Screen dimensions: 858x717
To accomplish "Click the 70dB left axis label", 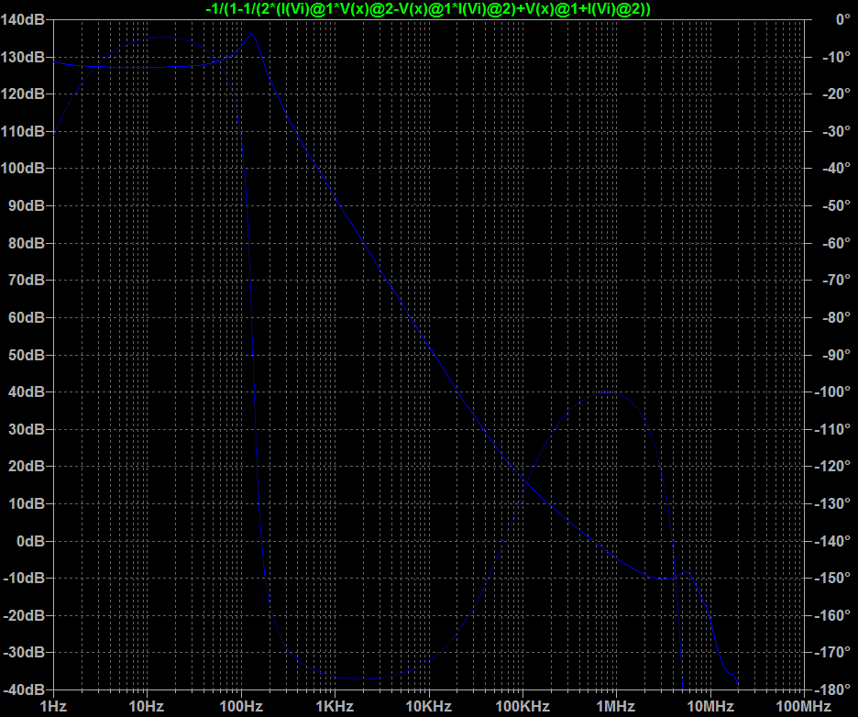I will click(x=27, y=281).
